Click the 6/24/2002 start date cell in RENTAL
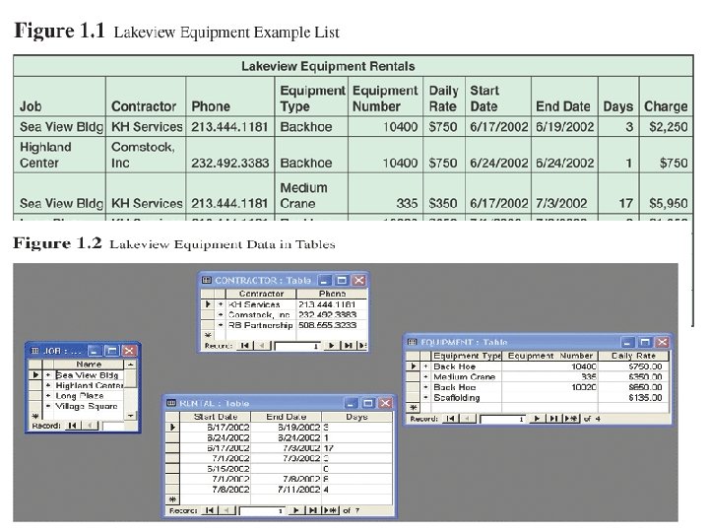This screenshot has height=532, width=709. click(x=216, y=437)
